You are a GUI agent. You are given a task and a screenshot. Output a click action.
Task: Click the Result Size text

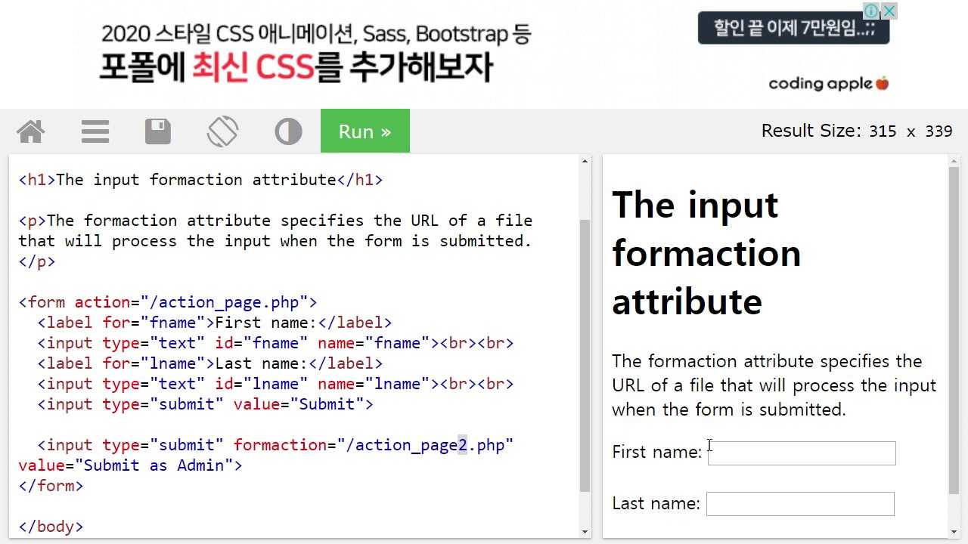pyautogui.click(x=857, y=131)
